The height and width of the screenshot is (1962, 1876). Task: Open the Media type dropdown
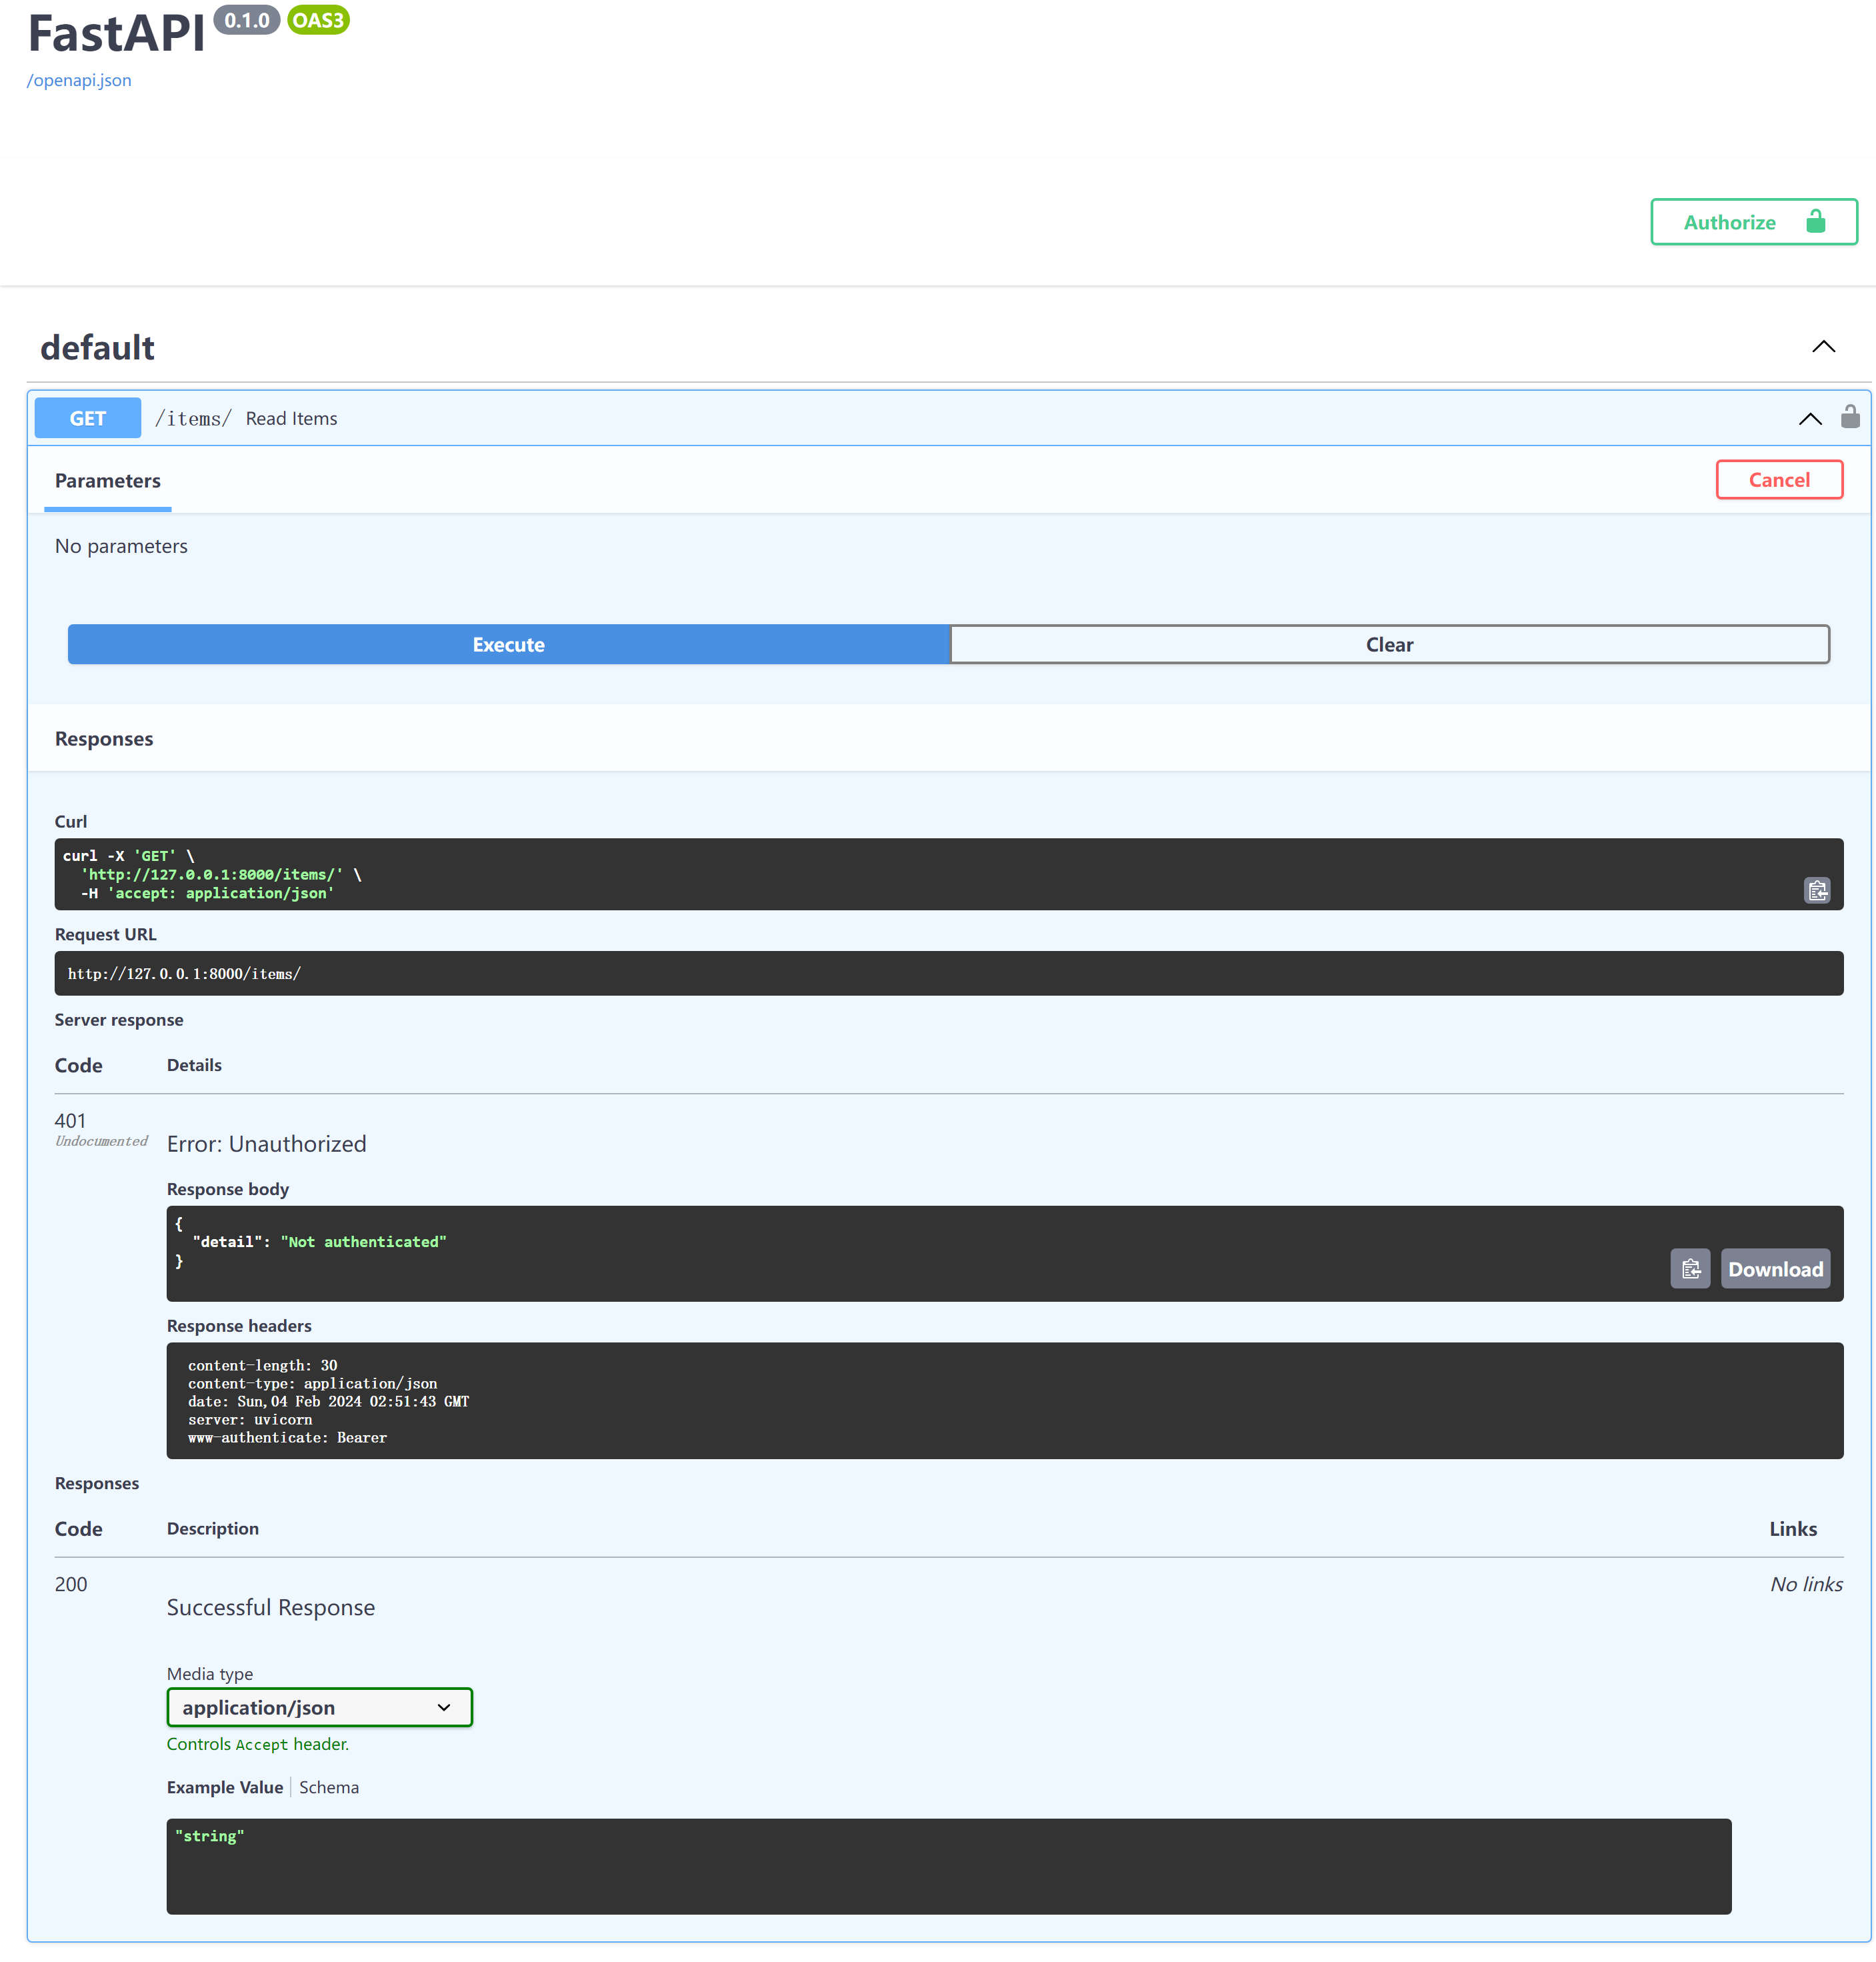pyautogui.click(x=319, y=1707)
